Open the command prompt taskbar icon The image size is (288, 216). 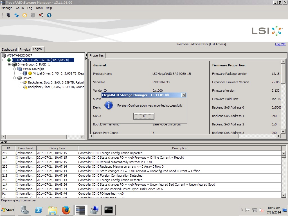click(109, 210)
